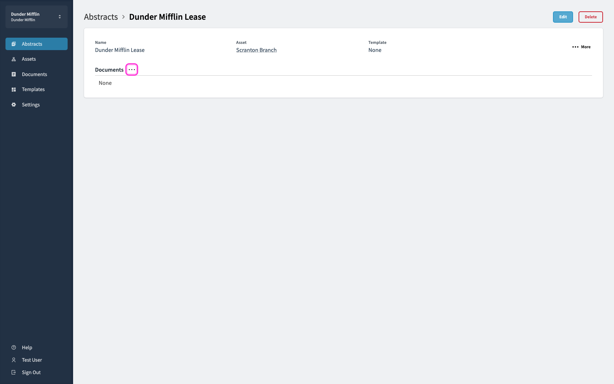Viewport: 614px width, 384px height.
Task: Click the Name field label
Action: tap(101, 42)
